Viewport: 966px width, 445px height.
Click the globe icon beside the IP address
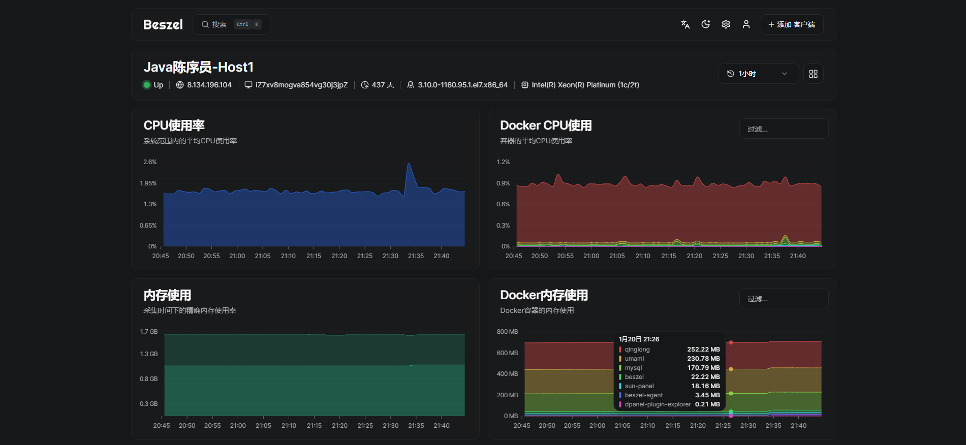pyautogui.click(x=180, y=85)
